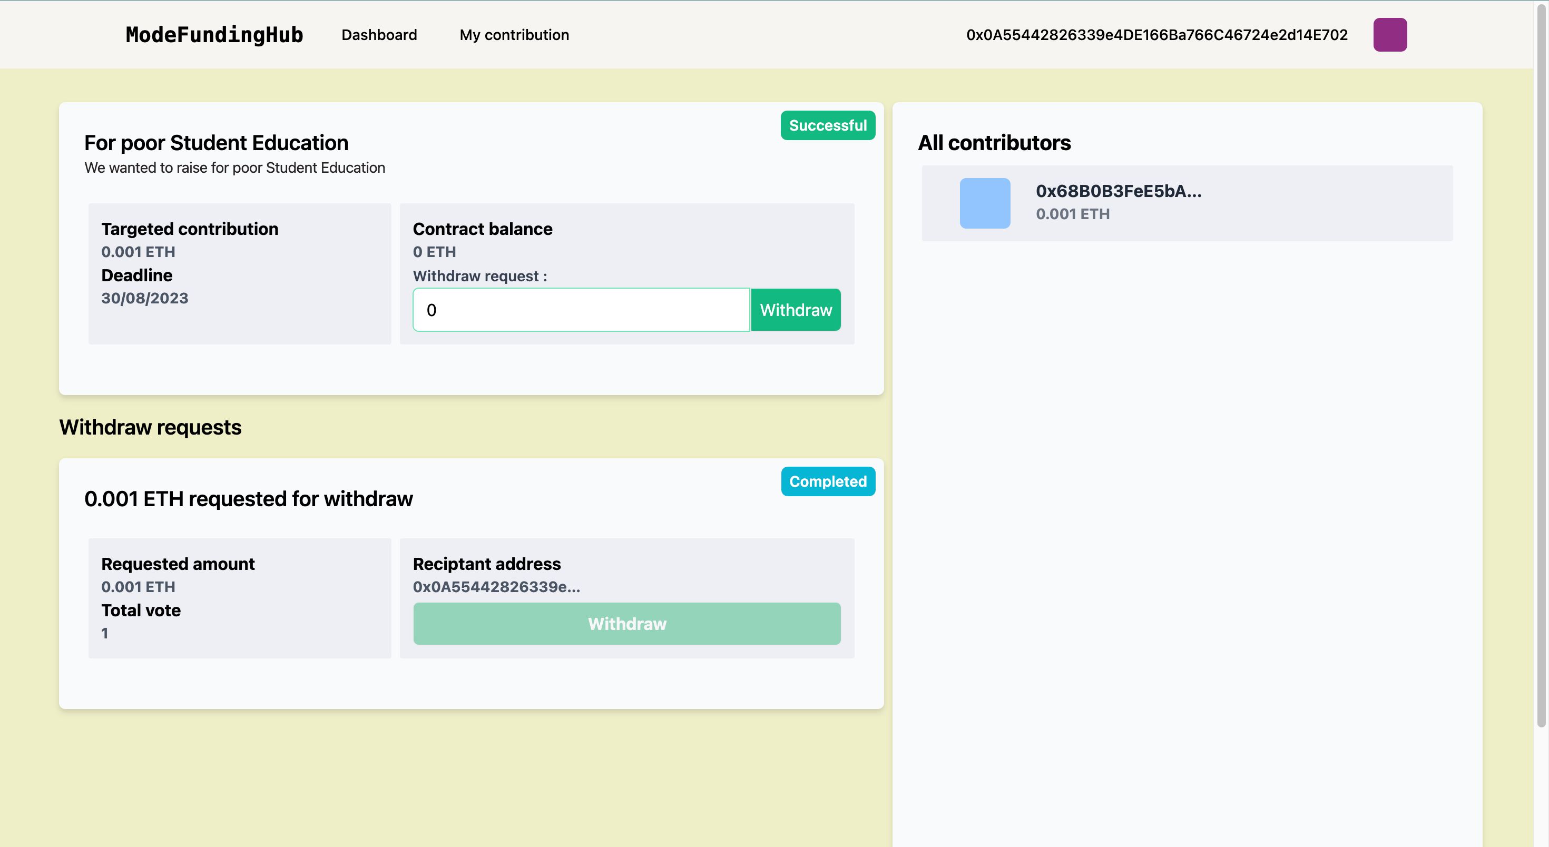Open the My contribution page
Screen dimensions: 1549x847
pos(514,35)
